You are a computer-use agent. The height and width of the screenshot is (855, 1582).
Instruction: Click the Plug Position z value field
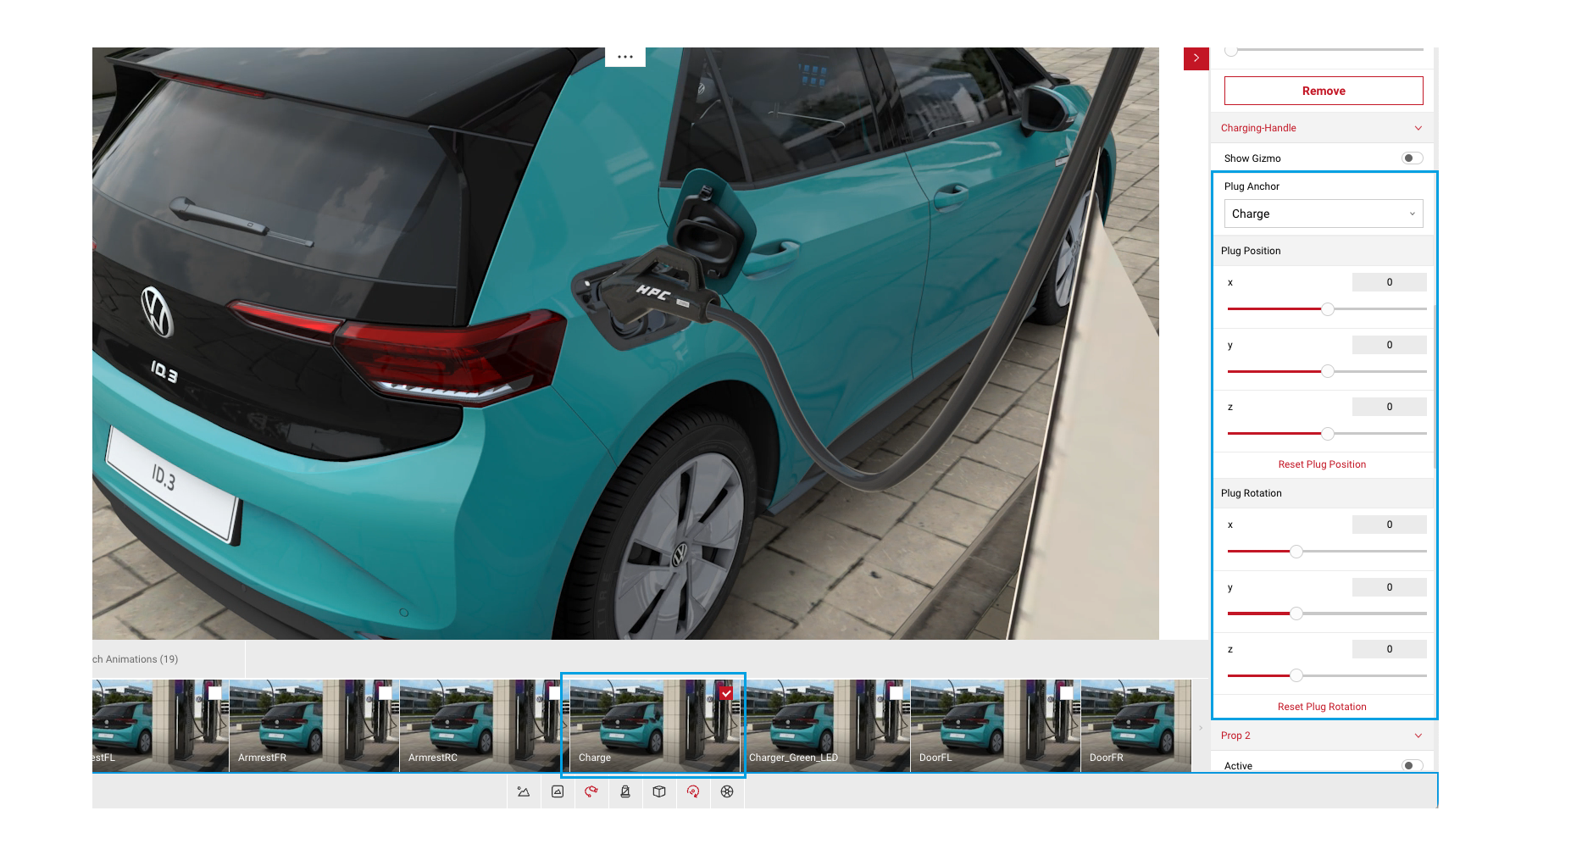pos(1390,407)
